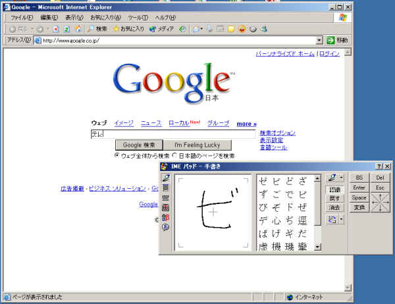Click the yellow Discuss note icon in toolbar

pyautogui.click(x=231, y=29)
